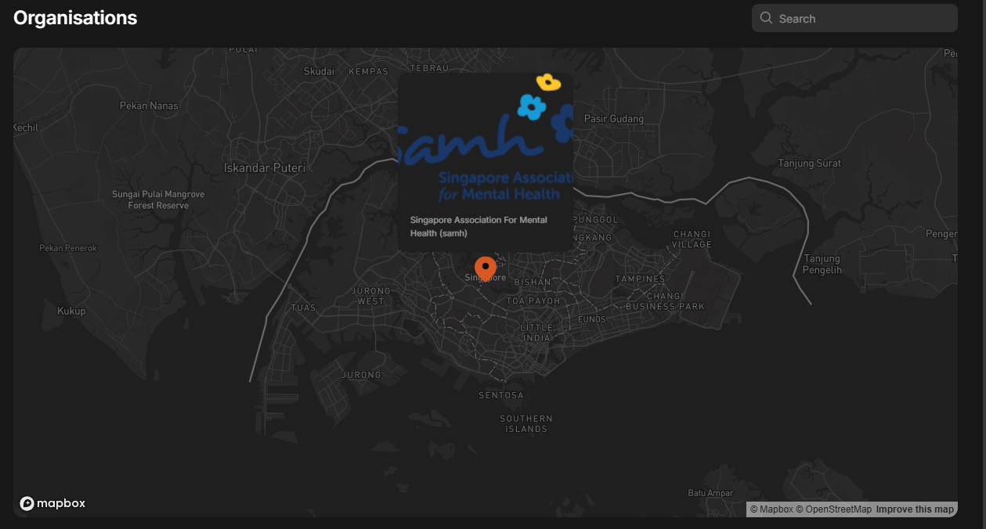
Task: Click the Tanjung Pengelih map label
Action: (x=822, y=264)
